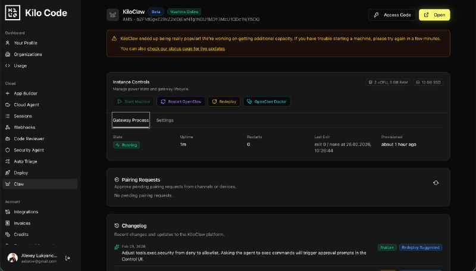This screenshot has width=476, height=271.
Task: Click Restart OpenClaw button
Action: pos(181,101)
